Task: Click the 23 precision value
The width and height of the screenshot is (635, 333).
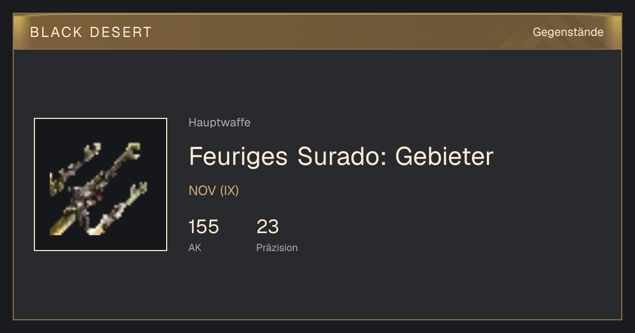Action: click(x=268, y=227)
